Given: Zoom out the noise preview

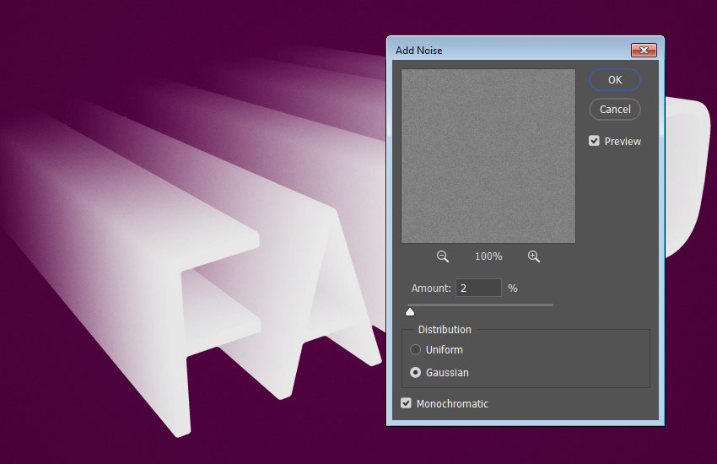Looking at the screenshot, I should tap(442, 256).
